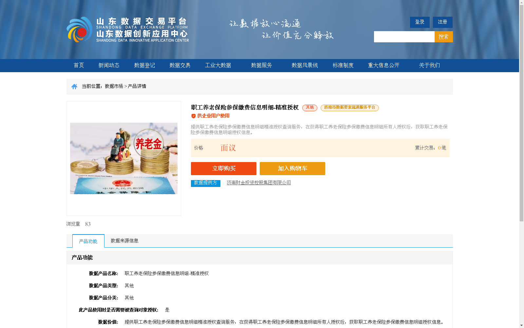Click the orange shield icon beside 供企业用户使用
Viewport: 524px width, 328px height.
(193, 116)
